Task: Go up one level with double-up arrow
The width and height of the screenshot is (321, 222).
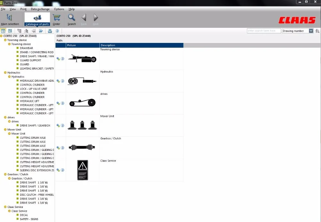Action: tap(26, 31)
